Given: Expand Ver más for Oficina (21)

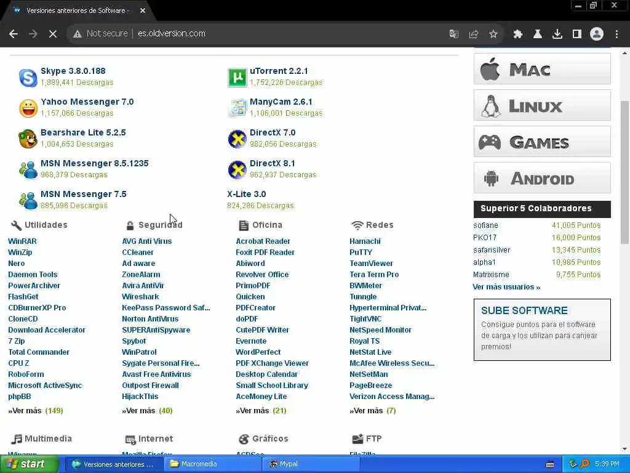Looking at the screenshot, I should pos(261,411).
